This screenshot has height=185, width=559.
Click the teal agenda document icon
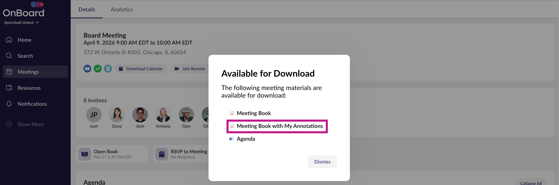point(108,69)
